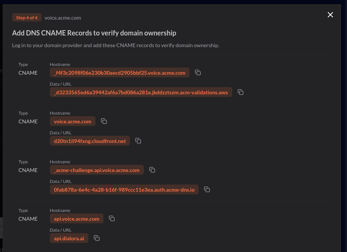Click the Step 4 of 4 badge
The width and height of the screenshot is (347, 252).
[x=27, y=18]
